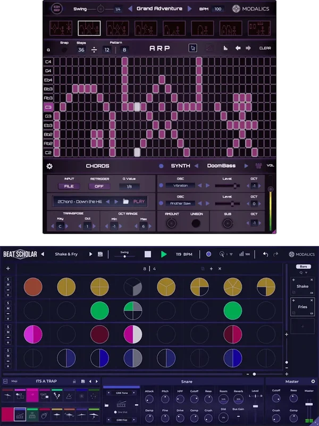Viewport: 319px width, 426px height.
Task: Select the pointer tool in ARP toolbar
Action: click(x=193, y=48)
